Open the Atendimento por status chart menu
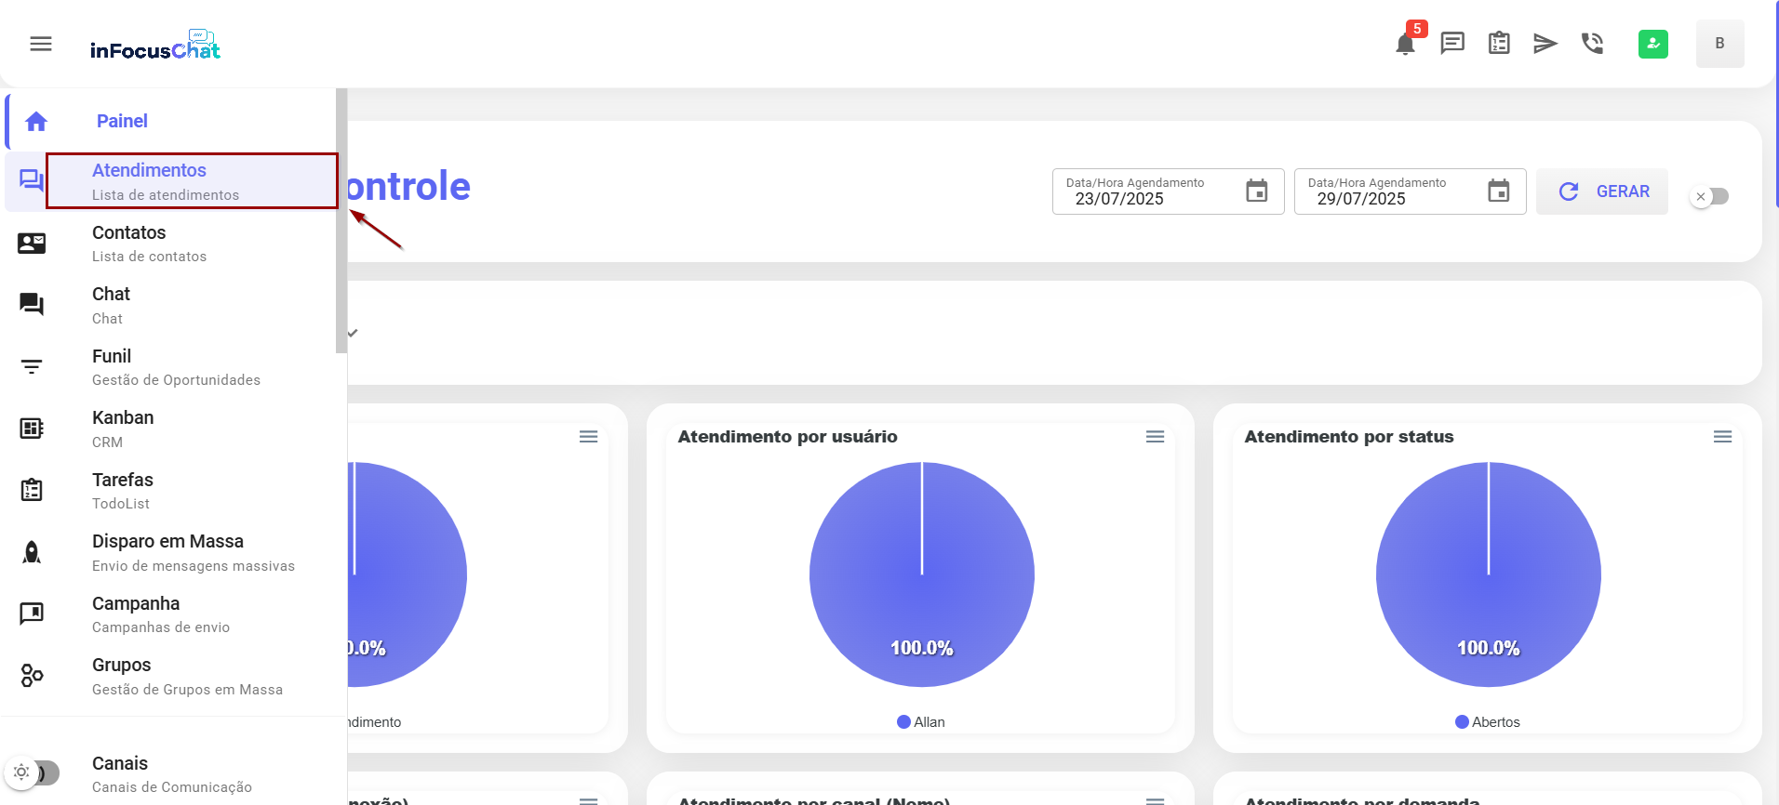The width and height of the screenshot is (1779, 805). 1722,437
